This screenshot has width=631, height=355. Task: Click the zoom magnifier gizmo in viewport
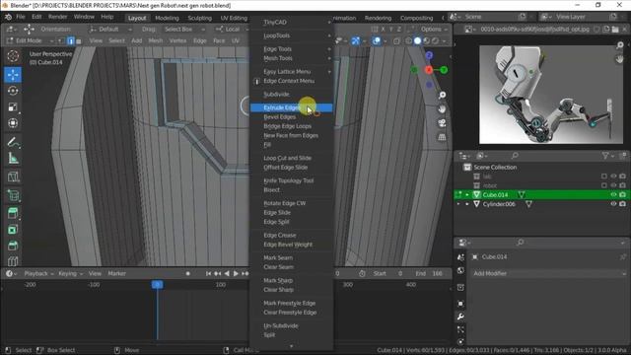click(442, 95)
